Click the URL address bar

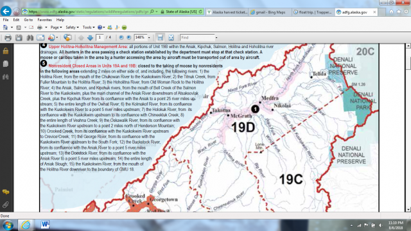[89, 12]
